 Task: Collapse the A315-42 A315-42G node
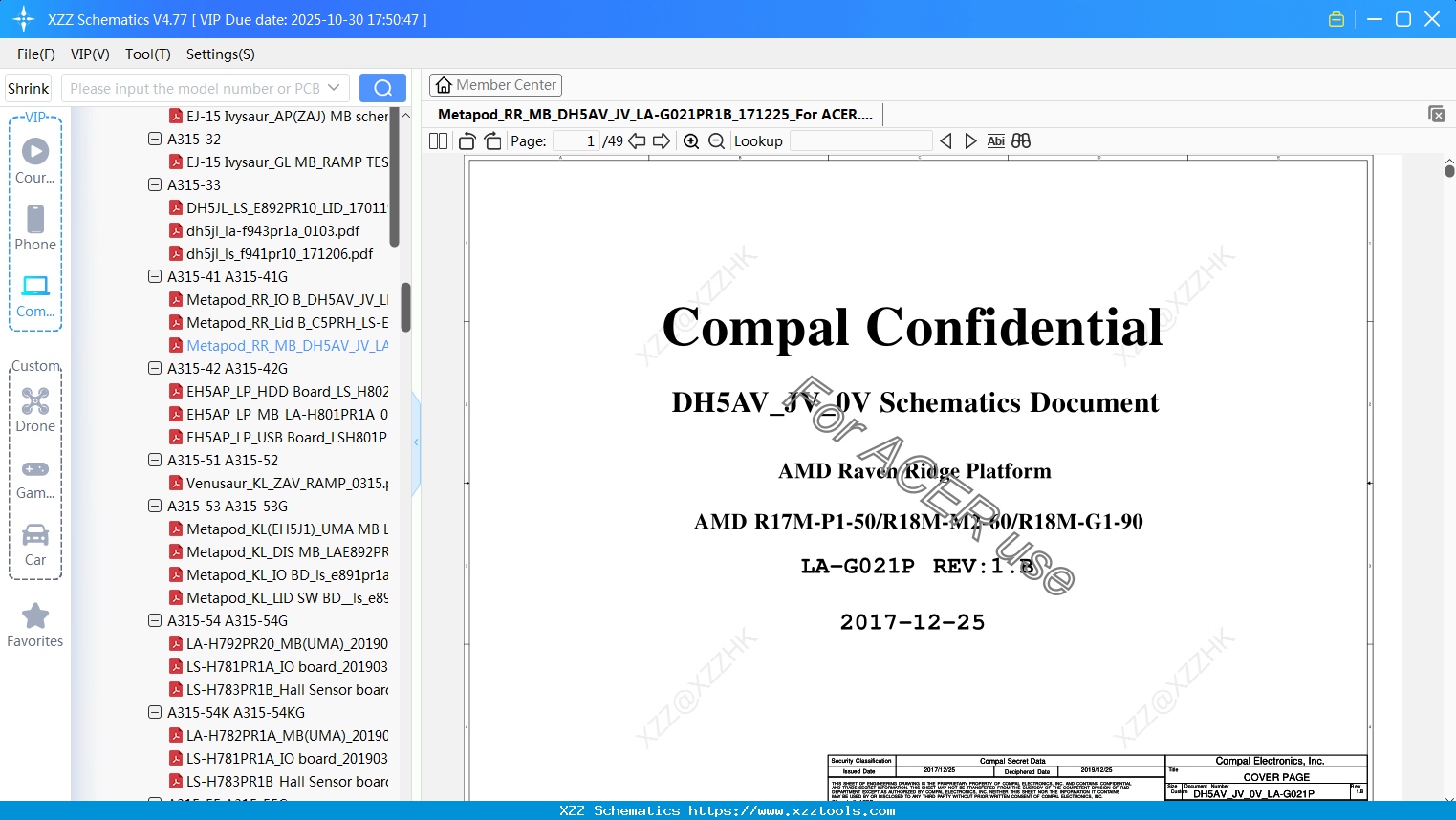click(x=155, y=368)
